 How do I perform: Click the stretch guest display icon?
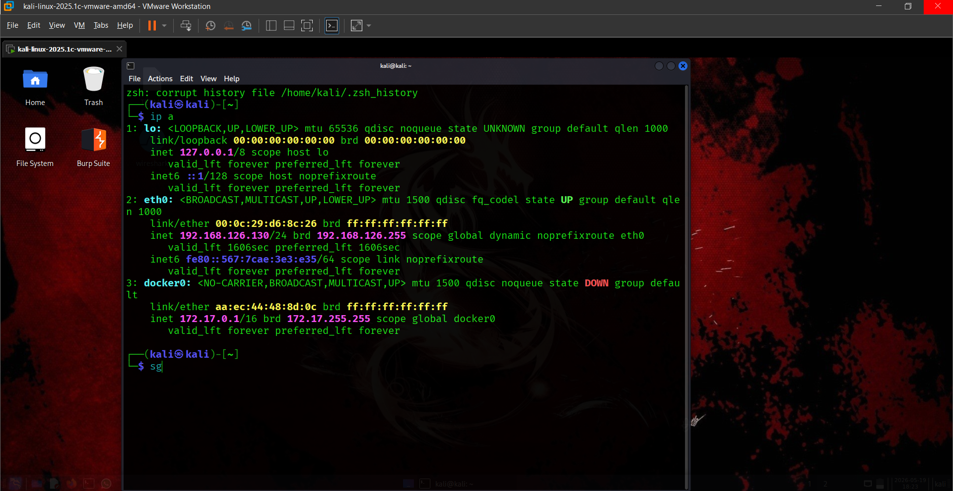(x=356, y=25)
